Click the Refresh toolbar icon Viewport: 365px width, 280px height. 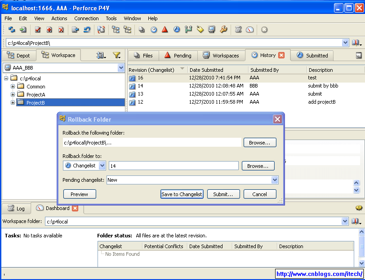pos(11,30)
